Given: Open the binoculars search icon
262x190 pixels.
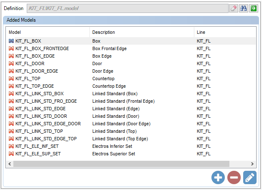Looking at the screenshot, I should point(243,8).
